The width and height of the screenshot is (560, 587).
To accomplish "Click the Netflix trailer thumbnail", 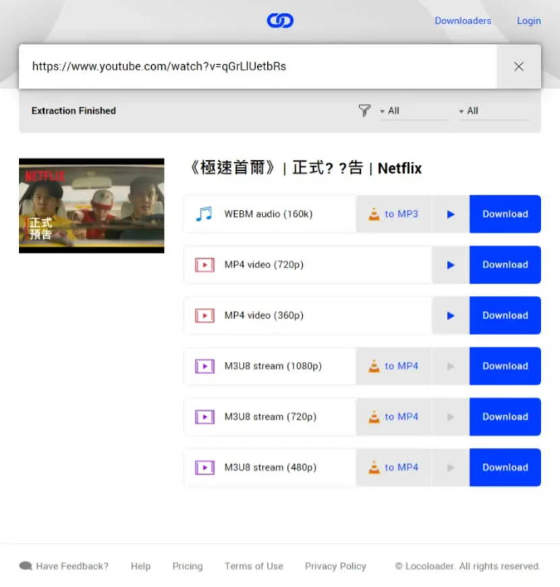I will pos(92,206).
